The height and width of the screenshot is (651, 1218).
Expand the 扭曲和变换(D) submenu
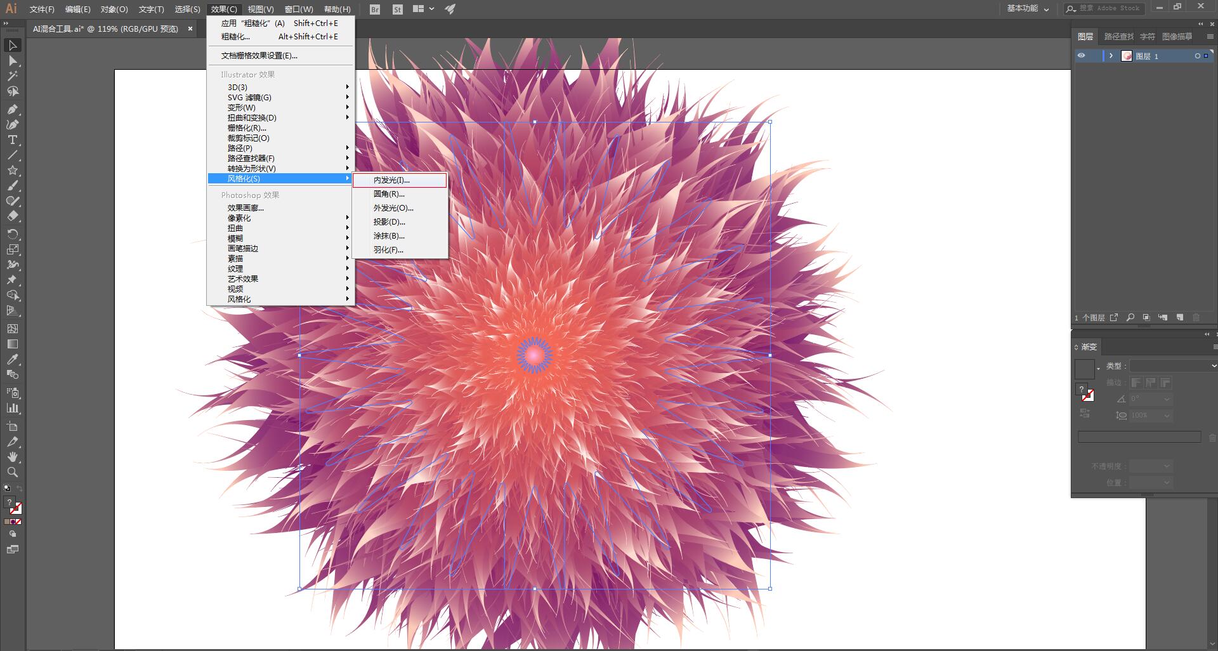(281, 117)
